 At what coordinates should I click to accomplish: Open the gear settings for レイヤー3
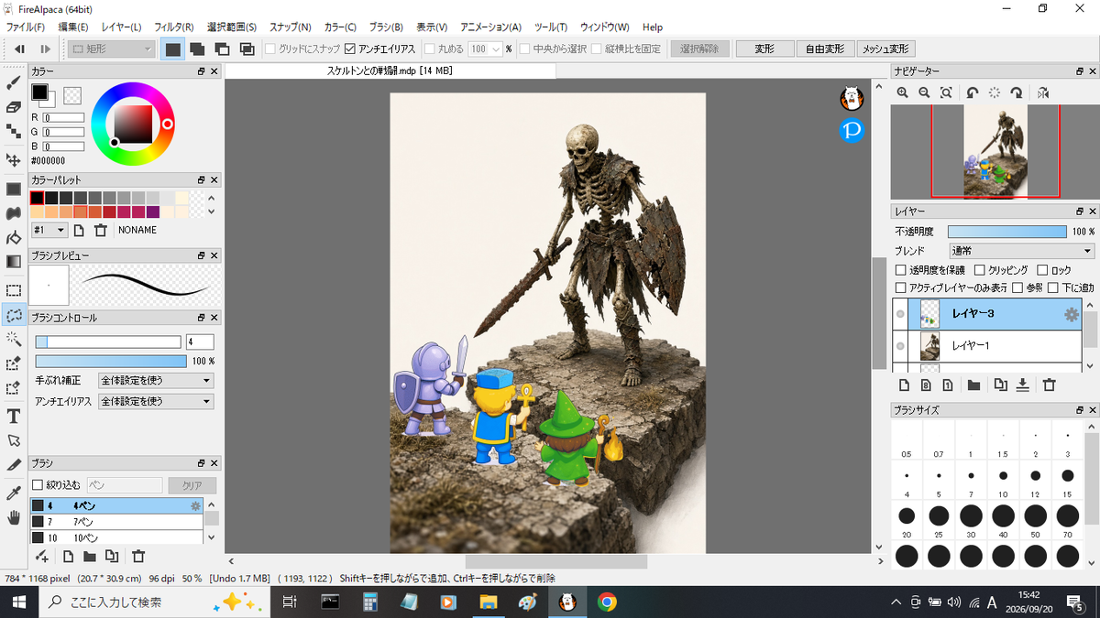pos(1071,314)
